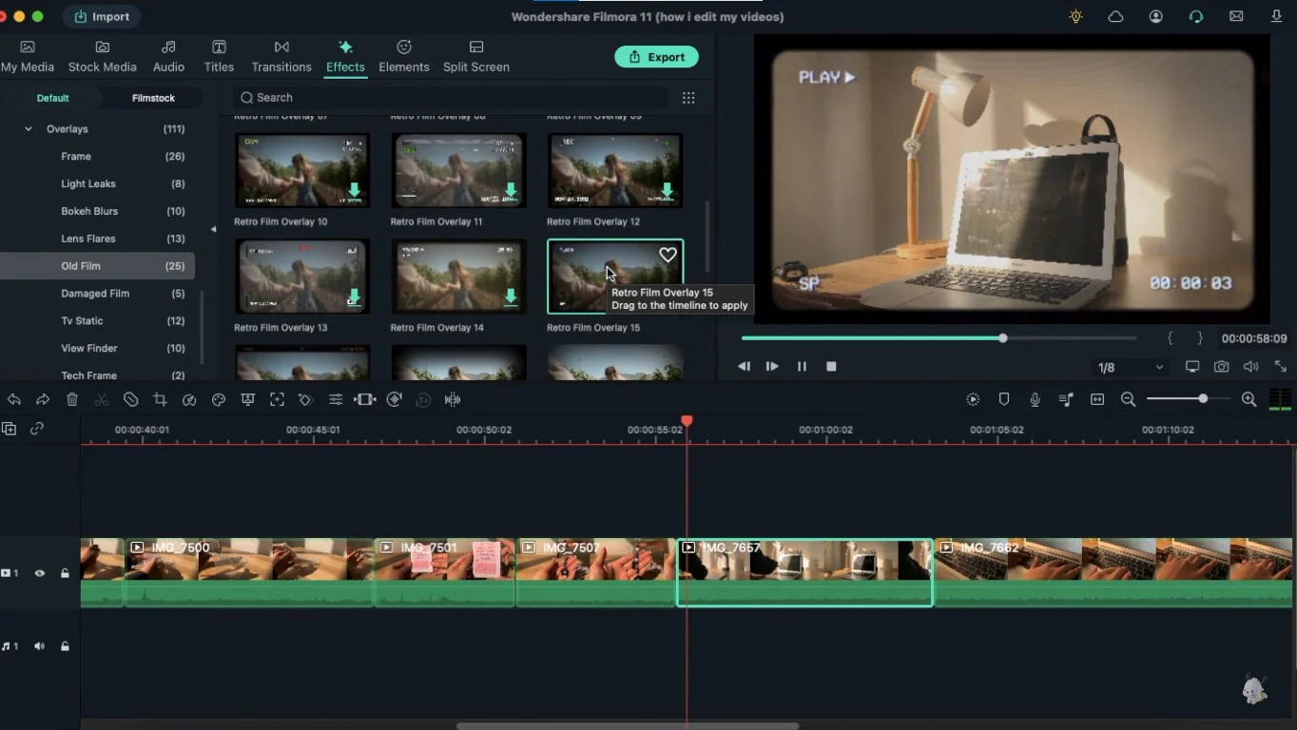The image size is (1297, 730).
Task: Take a Snapshot with camera icon
Action: point(1222,367)
